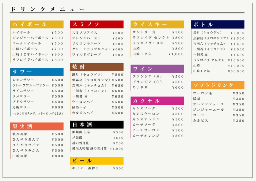The image size is (256, 181).
Task: Click the purple ワイン section header
Action: pos(157,69)
